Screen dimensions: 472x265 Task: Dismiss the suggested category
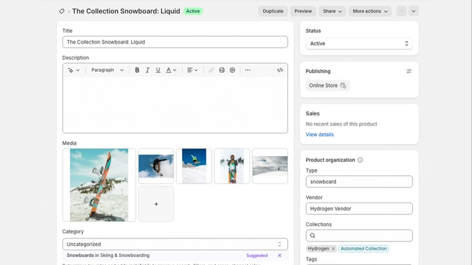[280, 256]
